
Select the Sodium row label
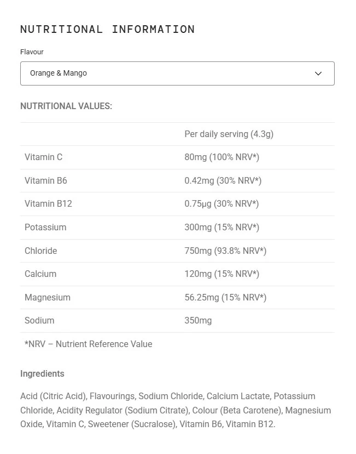(x=39, y=321)
